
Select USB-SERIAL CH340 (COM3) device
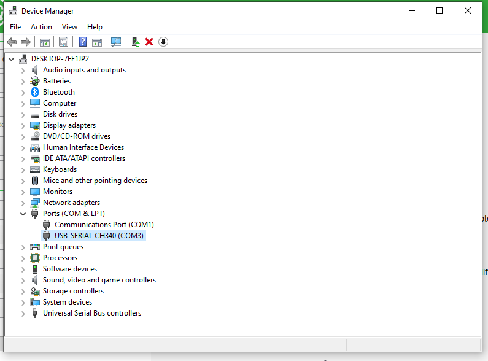pos(99,236)
